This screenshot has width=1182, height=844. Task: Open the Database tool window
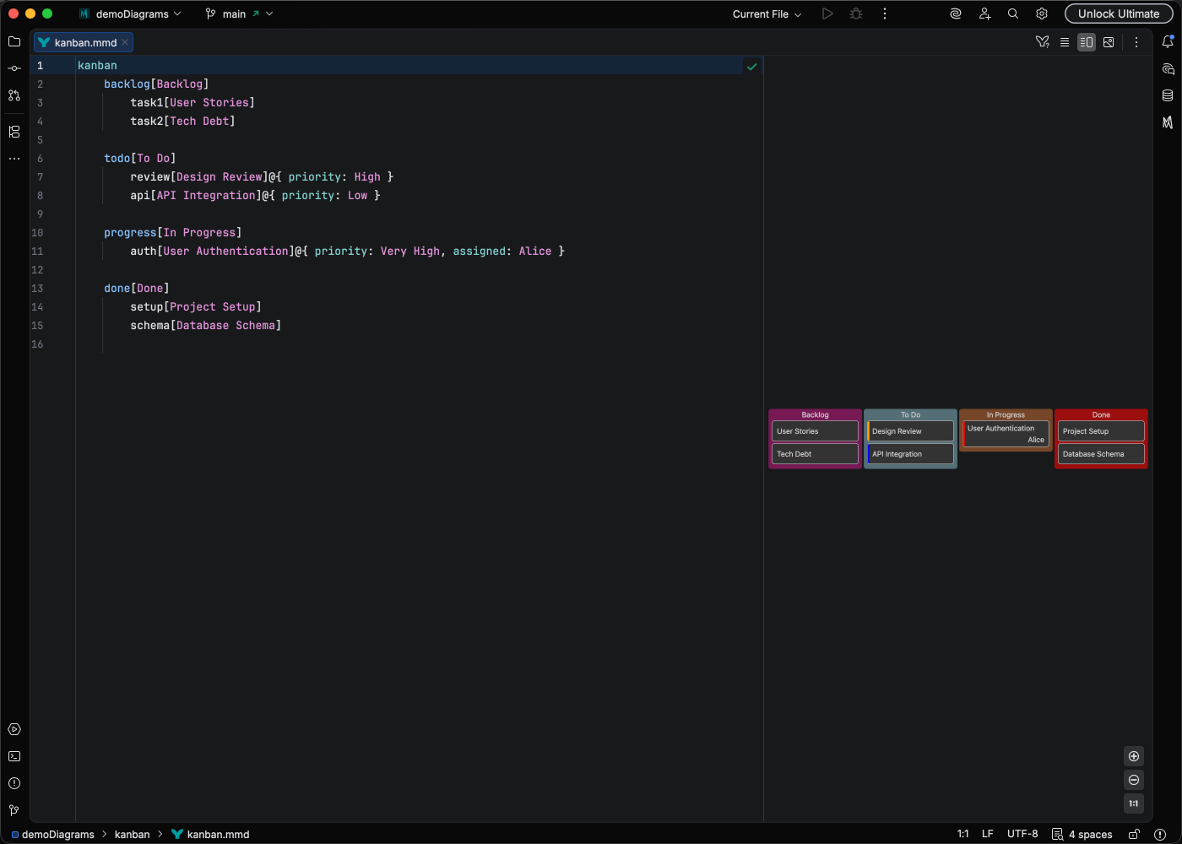pyautogui.click(x=1168, y=95)
